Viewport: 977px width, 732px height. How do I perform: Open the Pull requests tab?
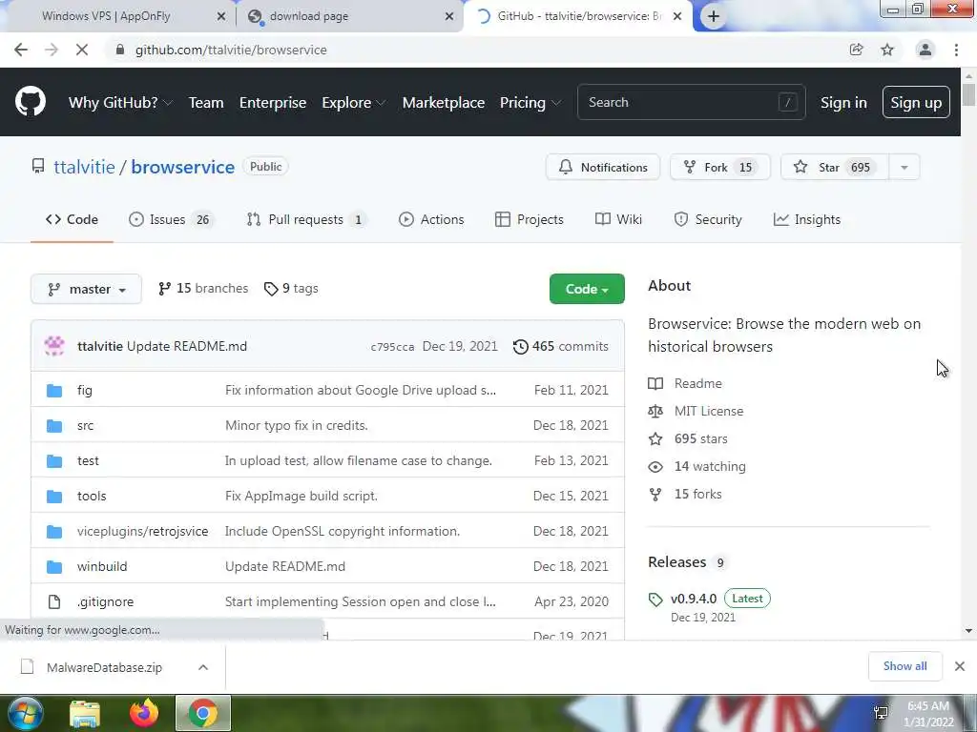click(x=306, y=220)
